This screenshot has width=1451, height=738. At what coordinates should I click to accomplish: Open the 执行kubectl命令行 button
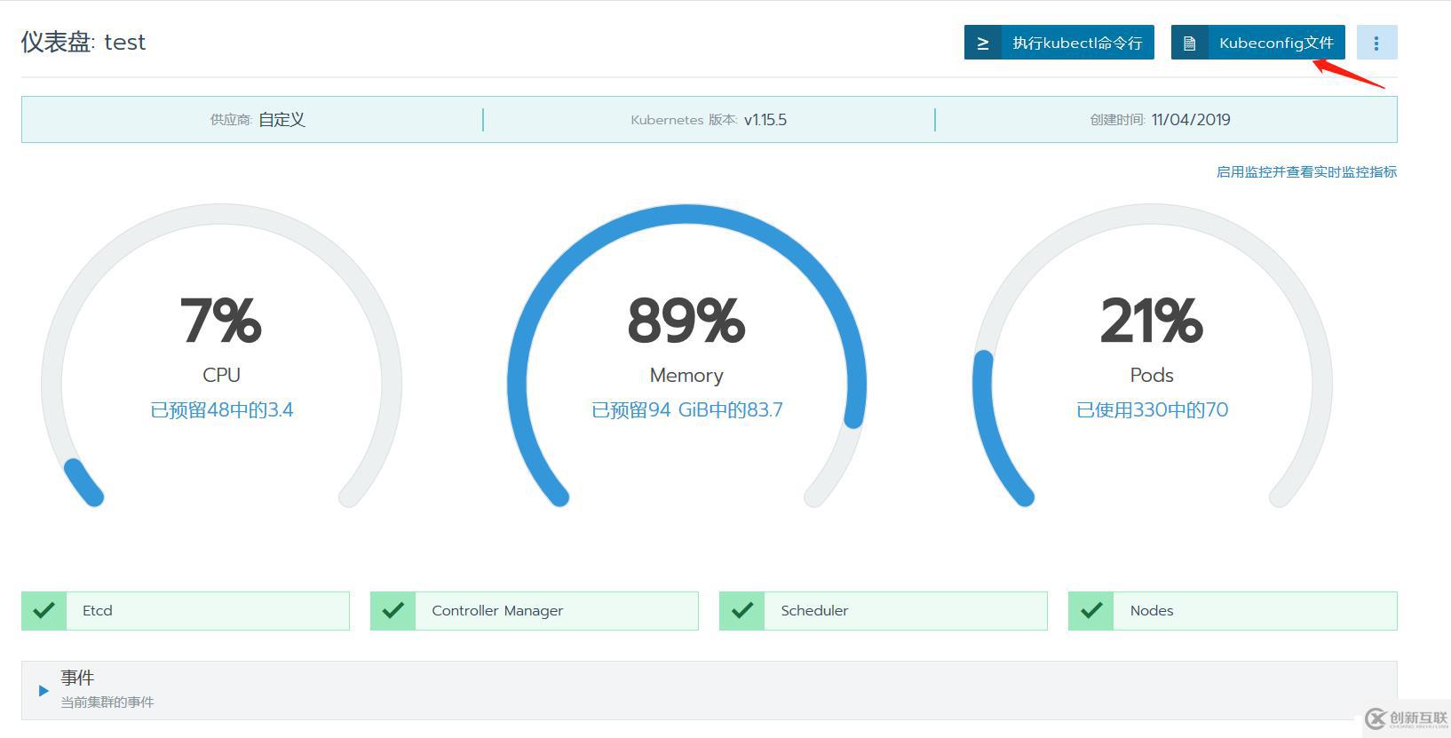[1059, 43]
